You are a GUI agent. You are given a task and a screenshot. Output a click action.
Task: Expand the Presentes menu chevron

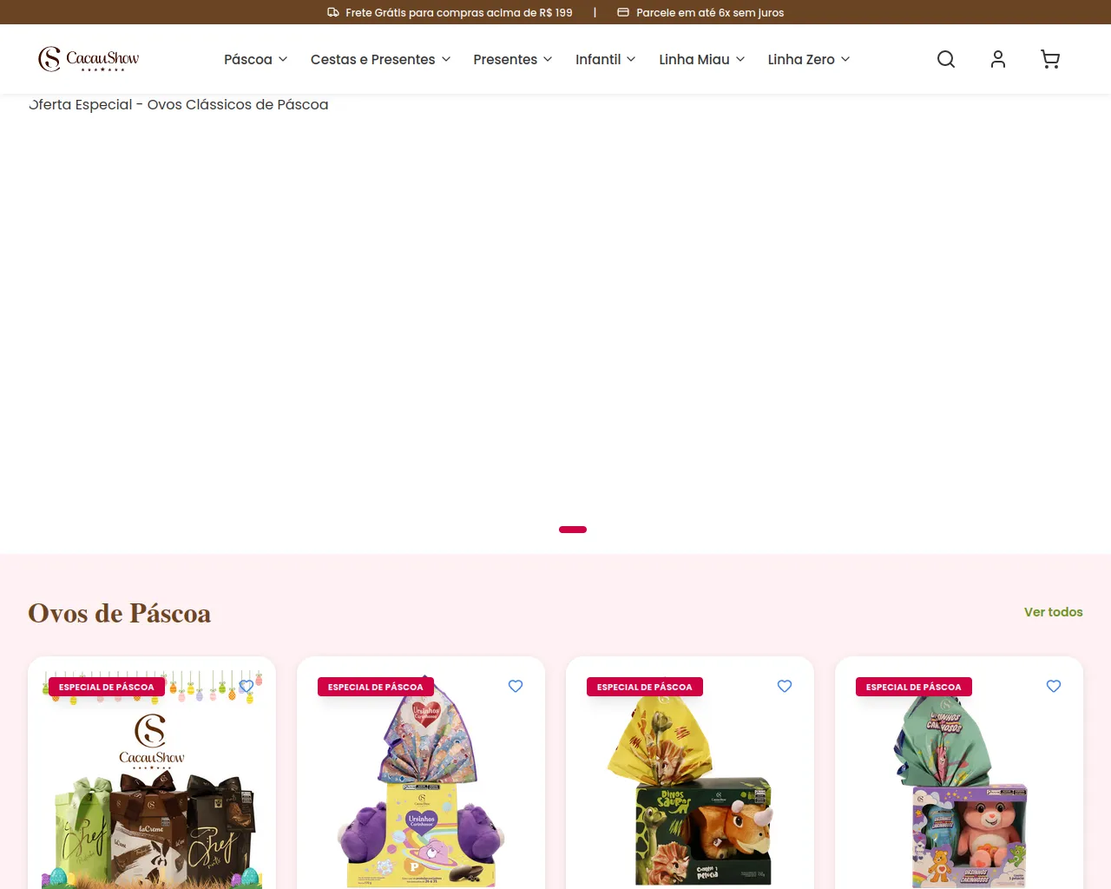(x=548, y=59)
